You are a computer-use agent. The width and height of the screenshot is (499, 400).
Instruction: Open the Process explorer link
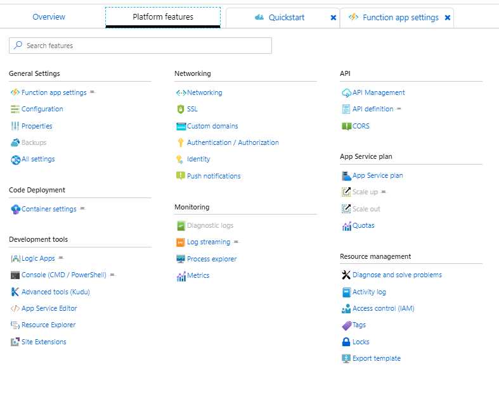[x=212, y=259]
